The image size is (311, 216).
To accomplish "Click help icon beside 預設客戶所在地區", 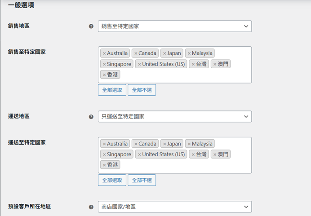I will pos(91,207).
